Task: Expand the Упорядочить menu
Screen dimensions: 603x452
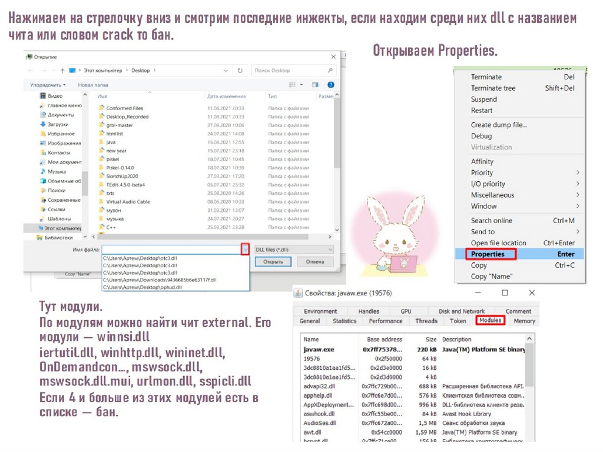Action: pos(48,85)
